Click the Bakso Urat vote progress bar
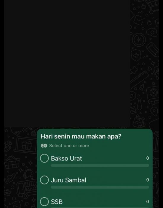Viewport: 163px width, 208px height. pyautogui.click(x=100, y=166)
